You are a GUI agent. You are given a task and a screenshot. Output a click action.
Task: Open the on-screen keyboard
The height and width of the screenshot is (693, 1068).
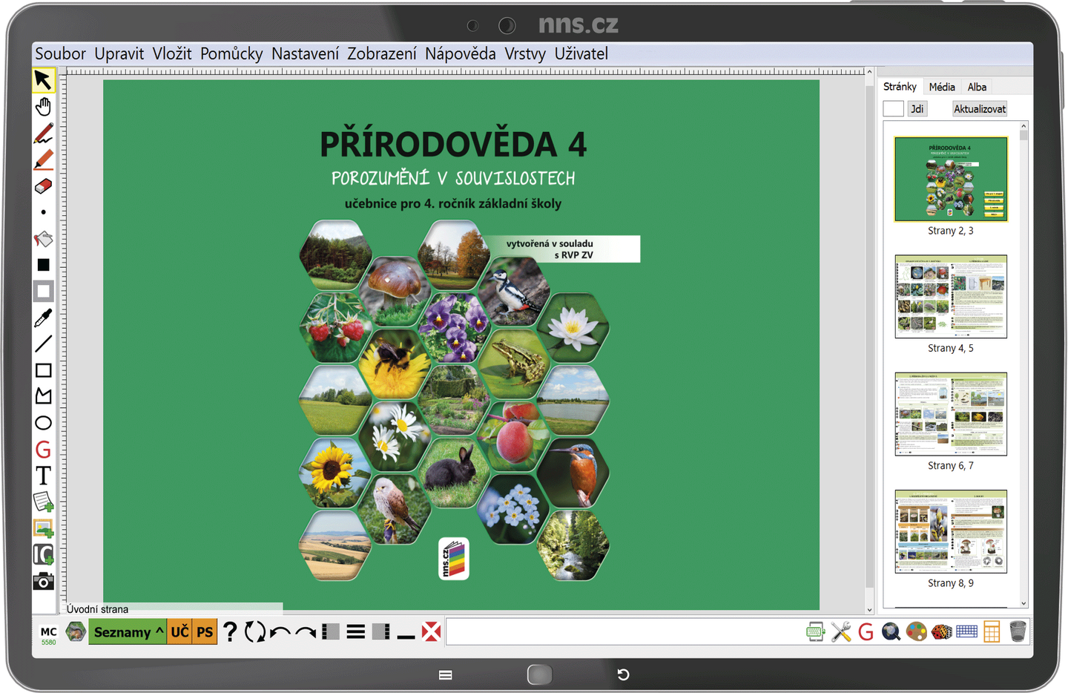coord(966,631)
